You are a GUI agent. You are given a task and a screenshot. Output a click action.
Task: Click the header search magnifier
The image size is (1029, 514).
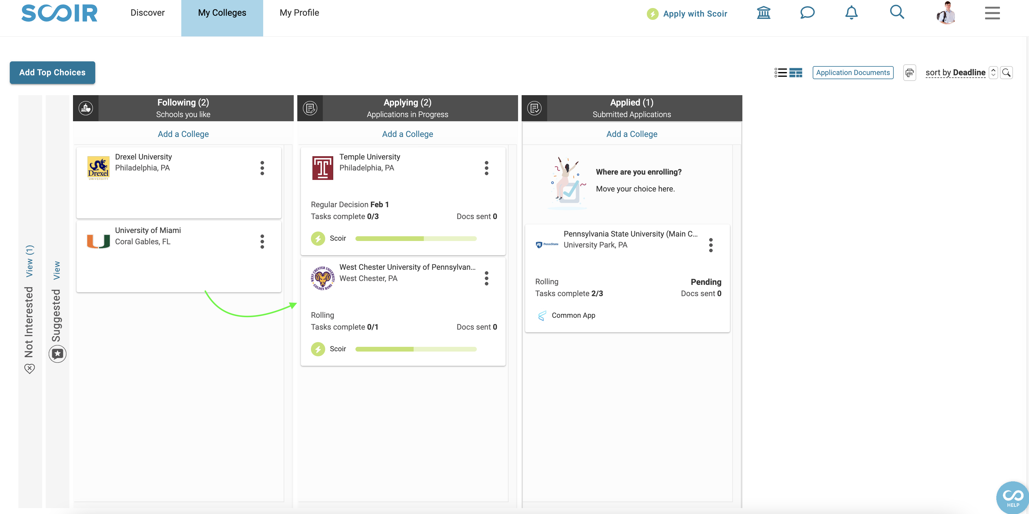coord(897,12)
